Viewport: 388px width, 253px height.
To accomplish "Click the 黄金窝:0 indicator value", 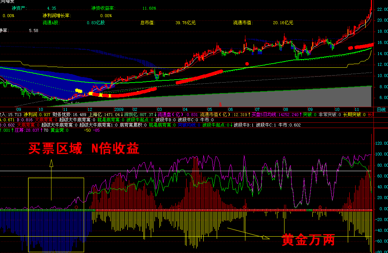I will (59, 130).
